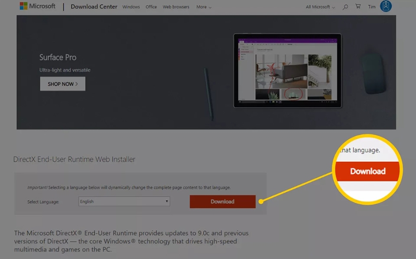This screenshot has height=259, width=416.
Task: Open the Download Center link
Action: pyautogui.click(x=94, y=6)
